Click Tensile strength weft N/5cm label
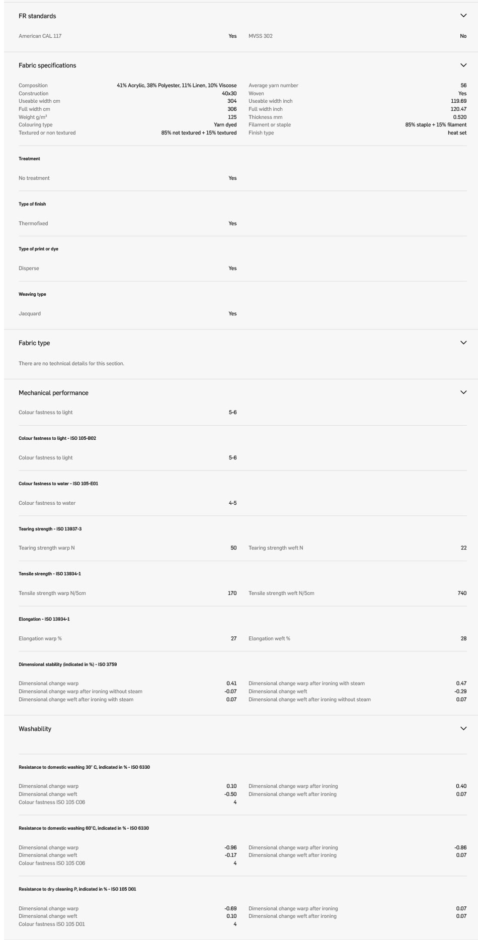 (x=281, y=593)
